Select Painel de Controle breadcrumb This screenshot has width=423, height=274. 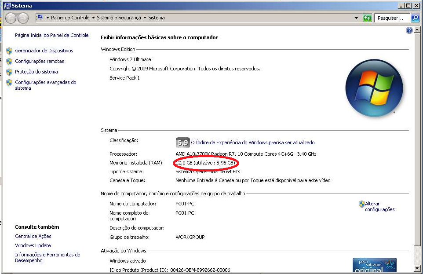pyautogui.click(x=70, y=18)
